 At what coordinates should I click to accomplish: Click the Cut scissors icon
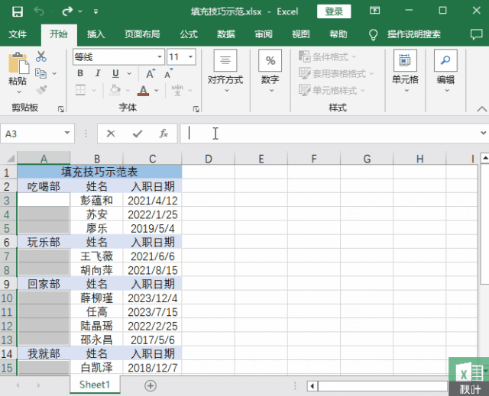40,56
